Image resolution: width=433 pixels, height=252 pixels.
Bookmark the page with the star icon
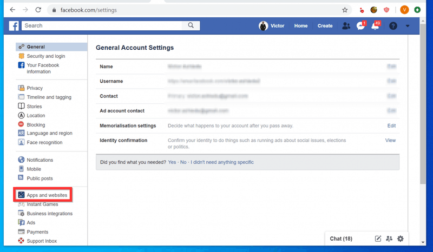point(345,10)
